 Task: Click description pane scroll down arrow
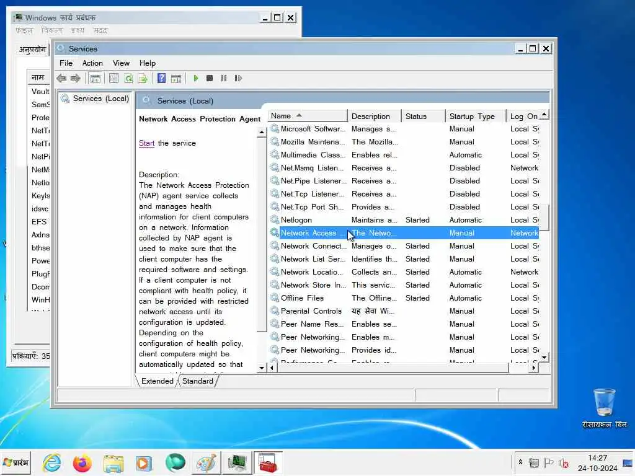coord(262,368)
